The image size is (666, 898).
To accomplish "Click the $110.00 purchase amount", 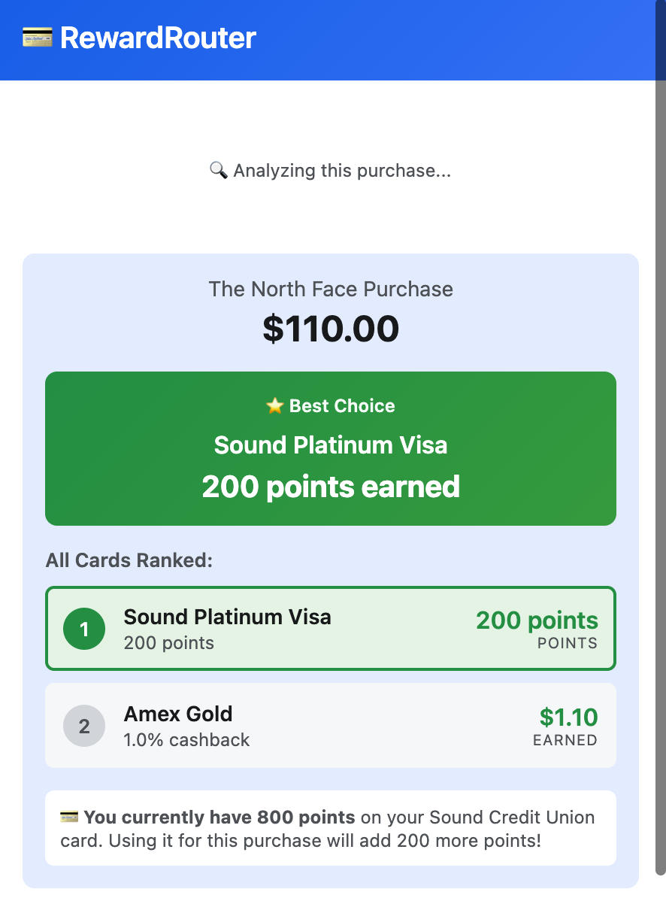I will 331,329.
